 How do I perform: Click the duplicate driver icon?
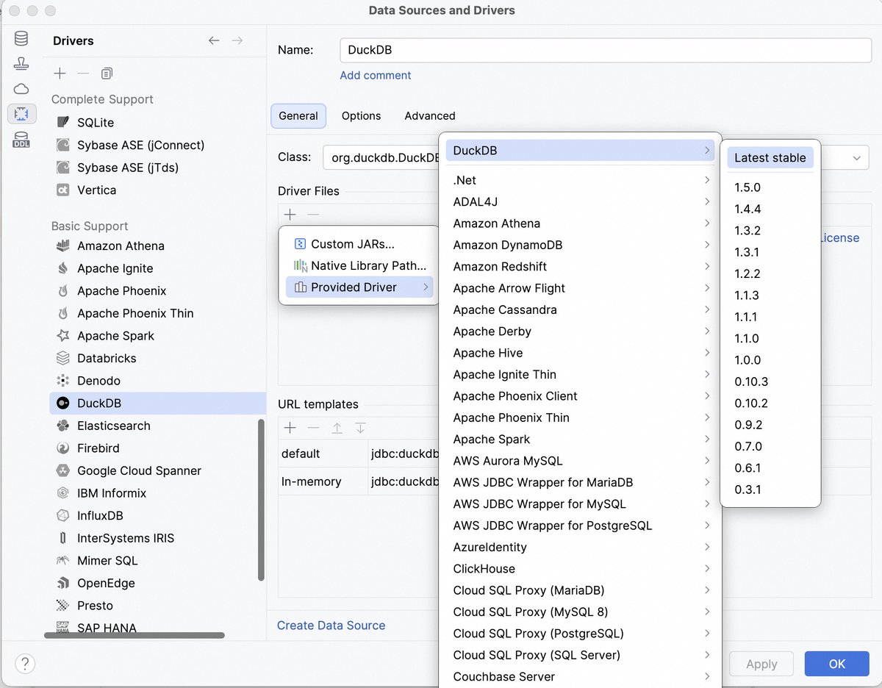(x=107, y=74)
